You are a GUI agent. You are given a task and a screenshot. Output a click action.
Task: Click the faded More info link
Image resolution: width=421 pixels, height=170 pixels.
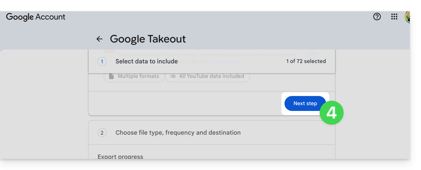(229, 62)
